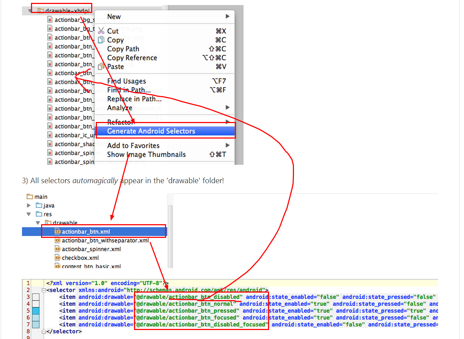Image resolution: width=464 pixels, height=339 pixels.
Task: Fold the closing selector tag on line 8
Action: pos(44,331)
